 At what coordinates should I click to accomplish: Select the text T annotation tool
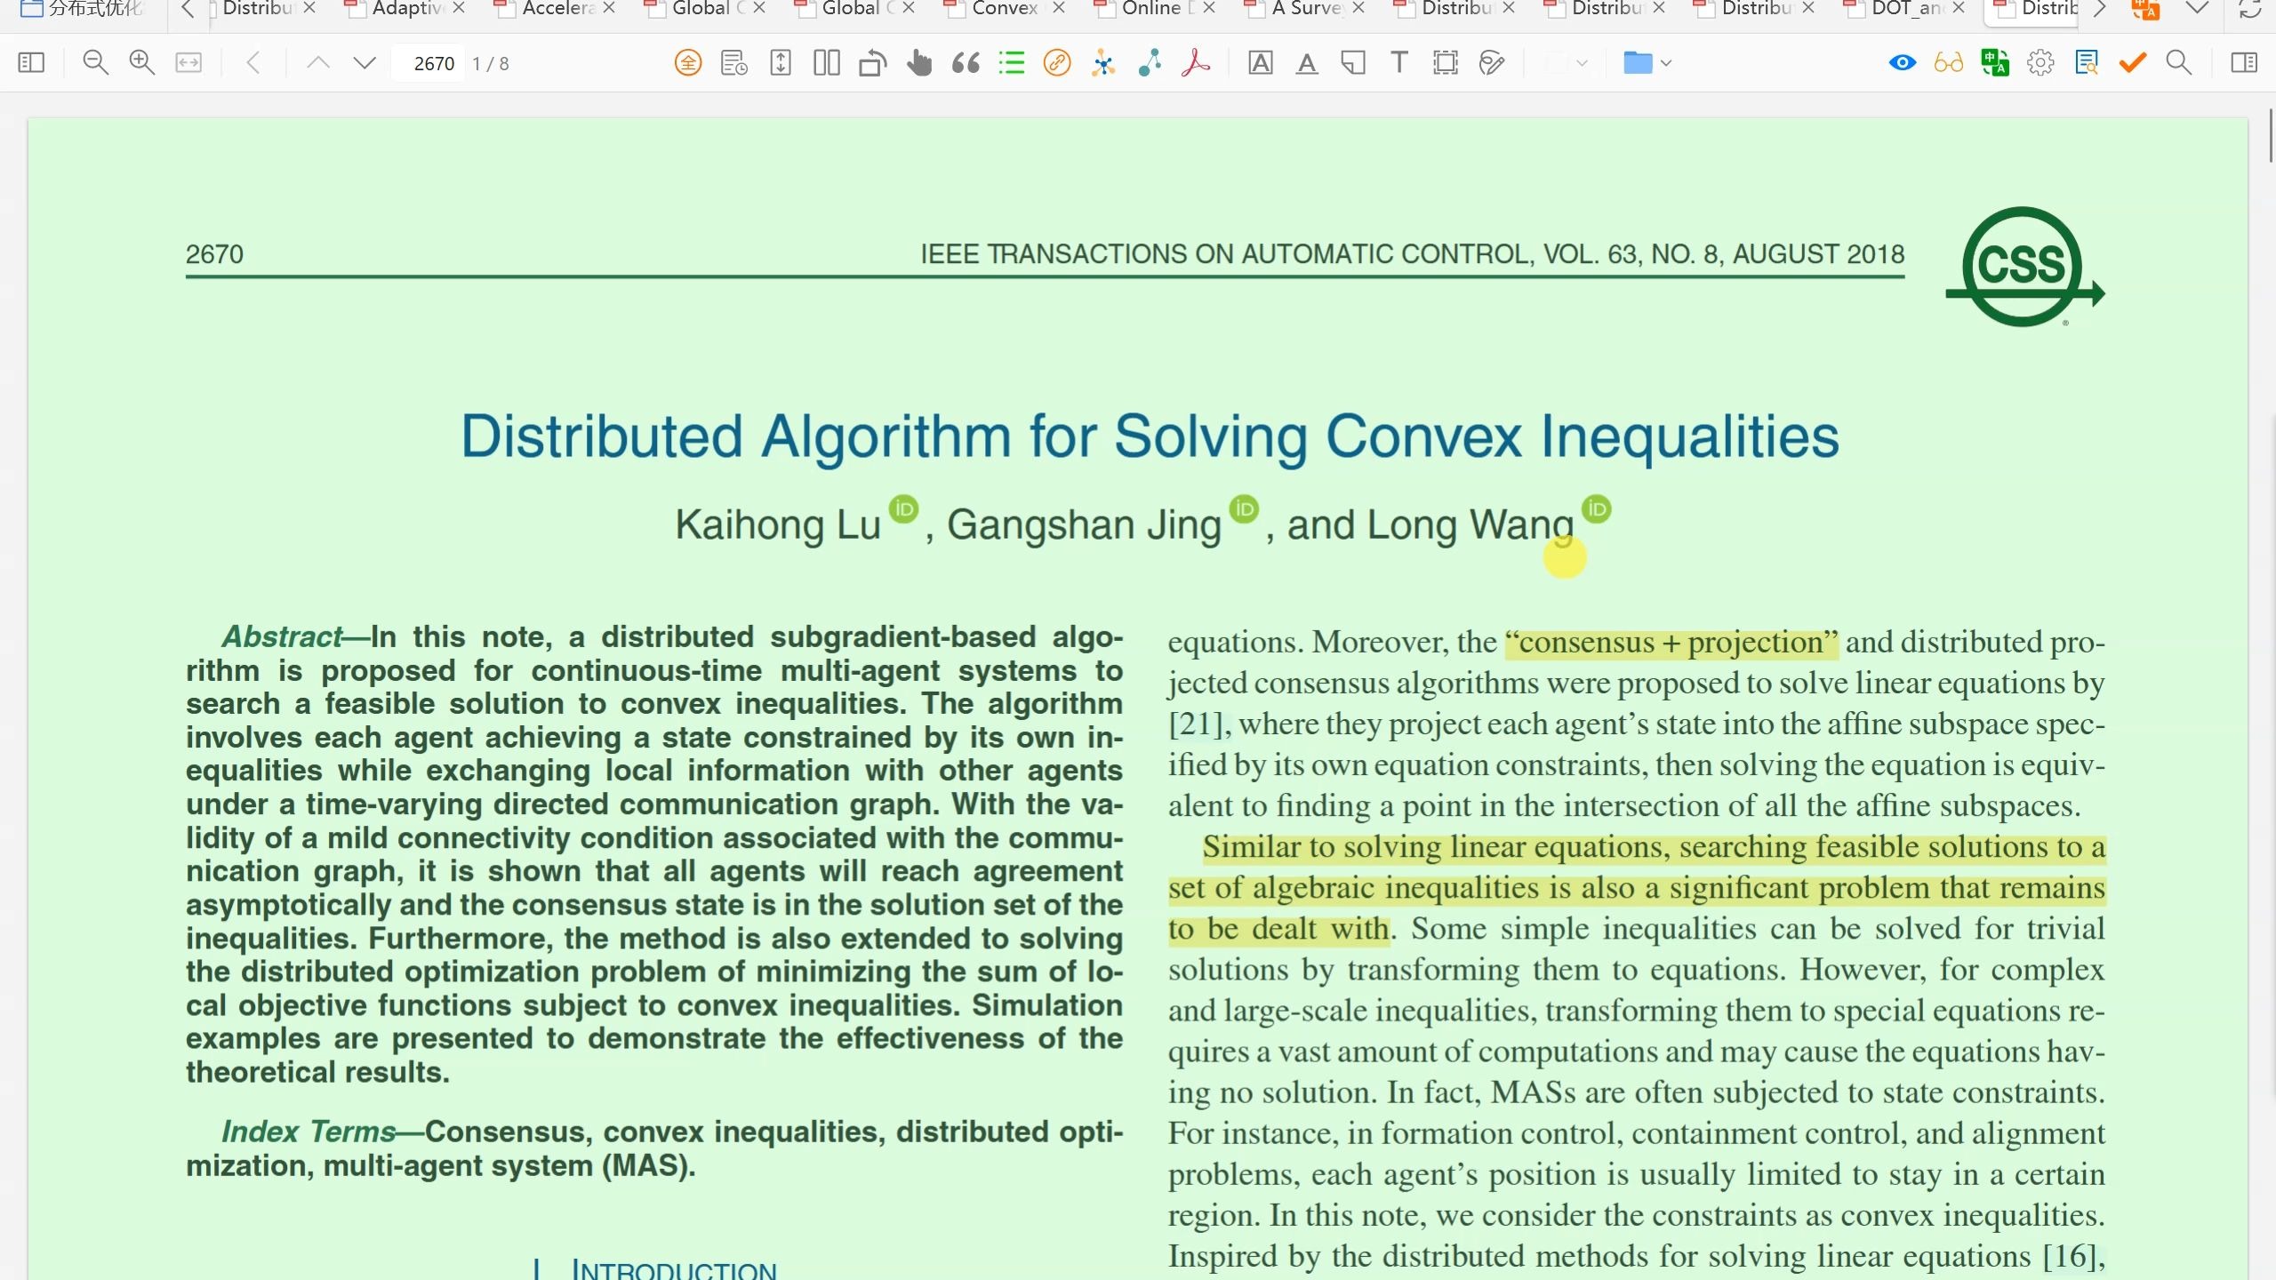coord(1399,63)
